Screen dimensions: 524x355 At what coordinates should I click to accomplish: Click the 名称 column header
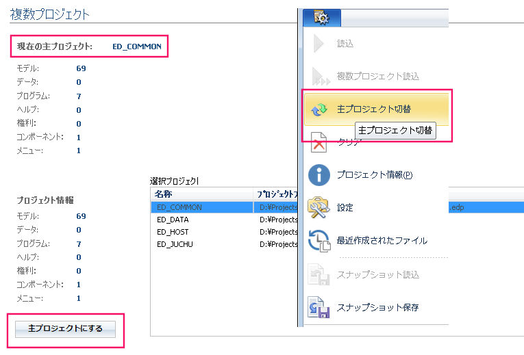[202, 194]
